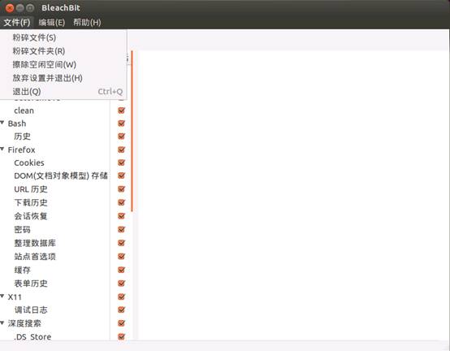This screenshot has width=450, height=351.
Task: Select the 表单历史 row
Action: pyautogui.click(x=31, y=284)
